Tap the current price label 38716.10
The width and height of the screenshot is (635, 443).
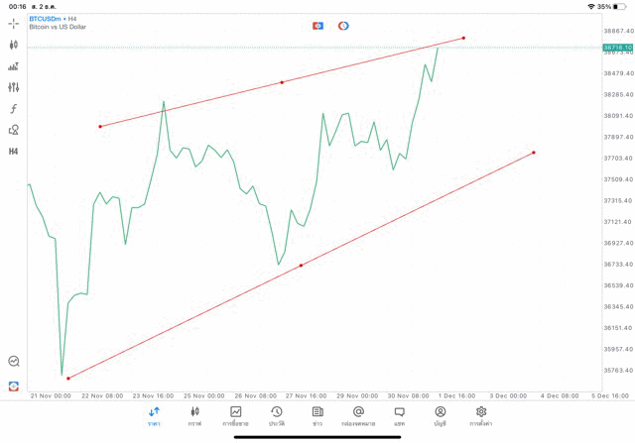pyautogui.click(x=617, y=48)
